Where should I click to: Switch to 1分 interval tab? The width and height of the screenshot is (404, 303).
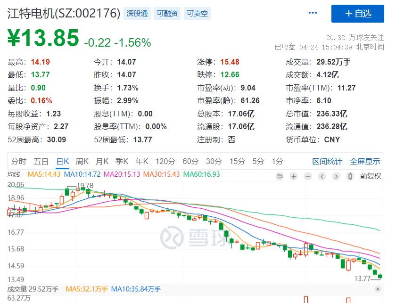click(x=277, y=162)
